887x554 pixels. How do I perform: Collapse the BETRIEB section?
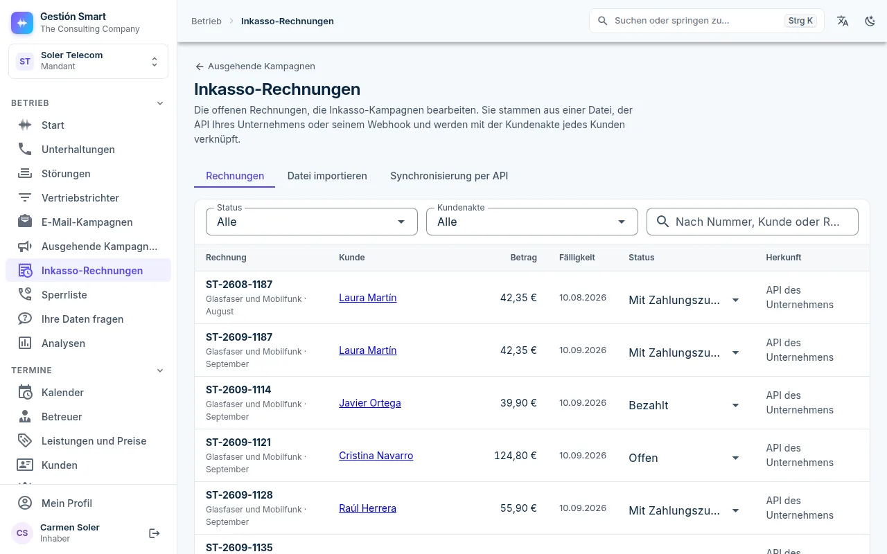160,103
